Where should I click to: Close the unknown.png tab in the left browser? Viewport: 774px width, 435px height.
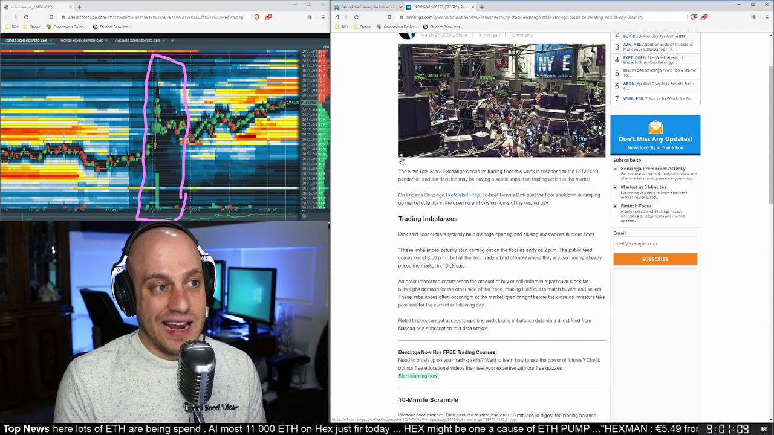pos(70,7)
